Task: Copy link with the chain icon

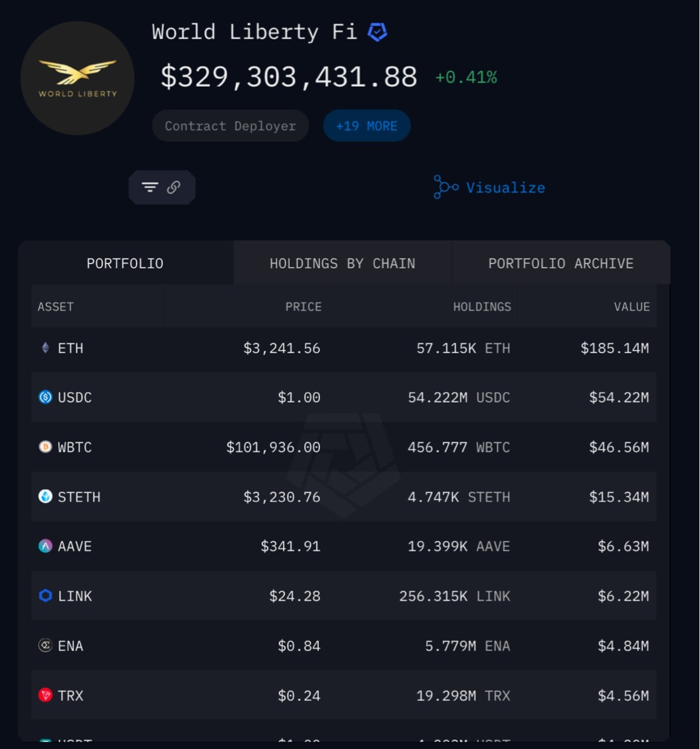Action: 174,187
